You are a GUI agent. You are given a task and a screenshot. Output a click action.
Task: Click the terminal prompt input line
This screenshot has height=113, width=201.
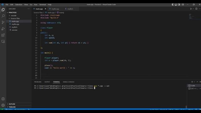tap(95, 88)
